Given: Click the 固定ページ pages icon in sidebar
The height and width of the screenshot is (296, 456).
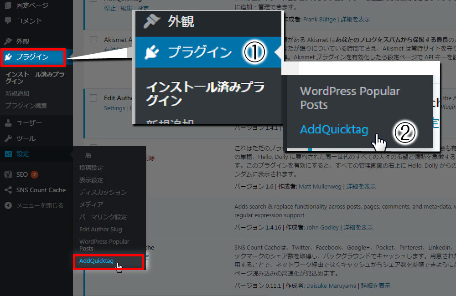Looking at the screenshot, I should 8,5.
